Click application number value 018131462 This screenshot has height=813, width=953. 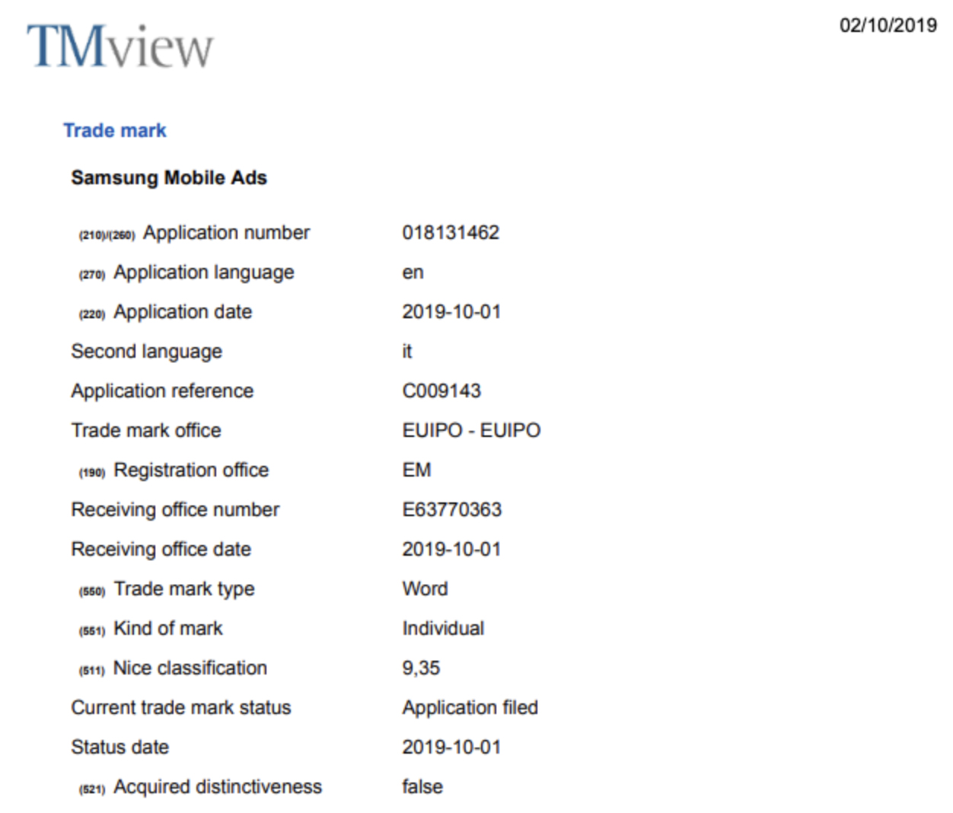(451, 232)
